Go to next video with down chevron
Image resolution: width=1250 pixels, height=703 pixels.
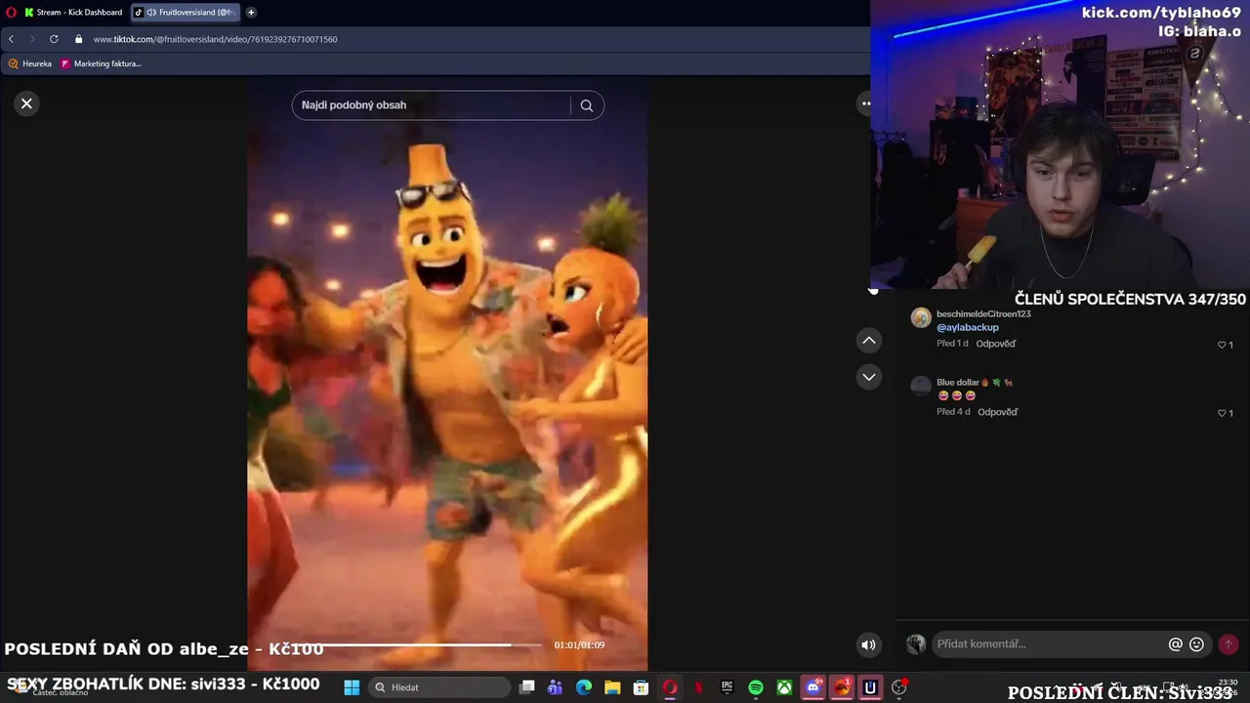868,377
